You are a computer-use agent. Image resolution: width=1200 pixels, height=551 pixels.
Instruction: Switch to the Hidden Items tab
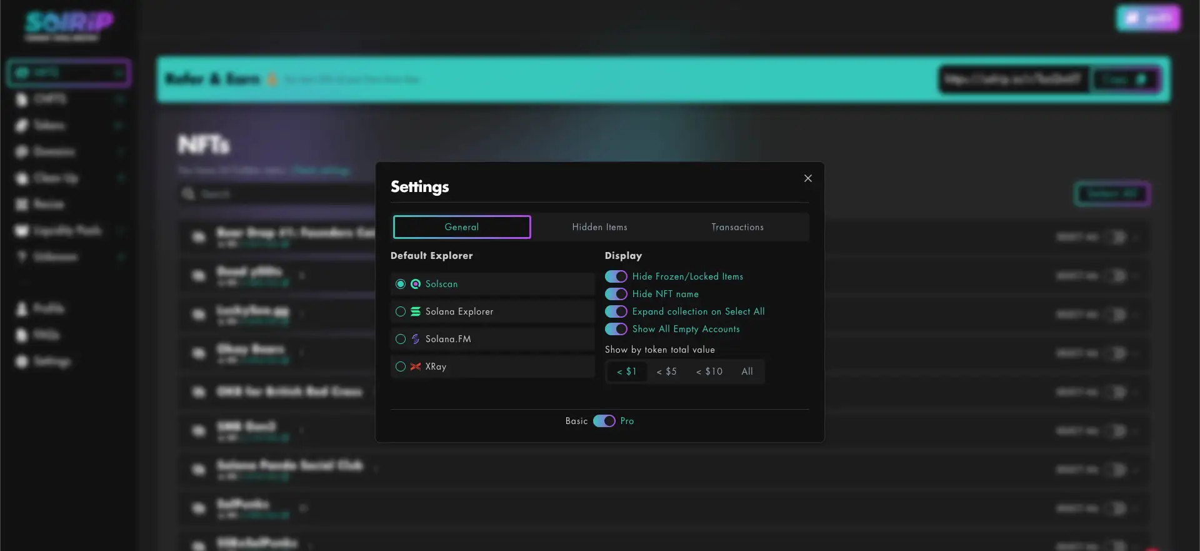pos(599,227)
